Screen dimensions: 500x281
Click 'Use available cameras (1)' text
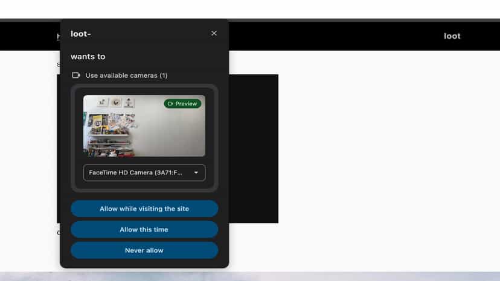tap(126, 75)
